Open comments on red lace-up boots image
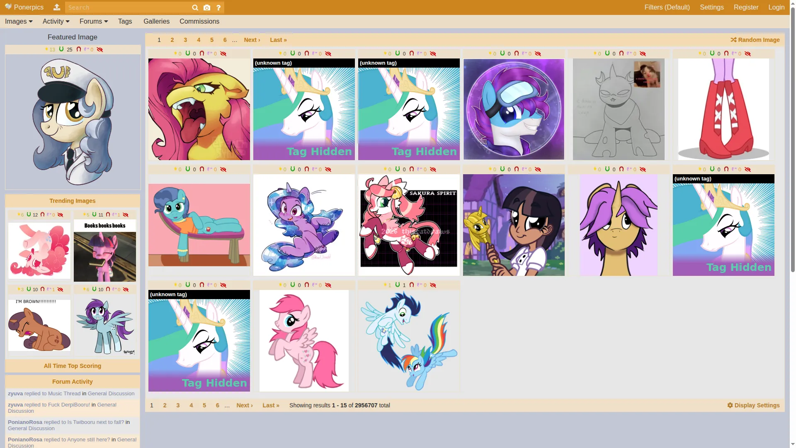Image resolution: width=796 pixels, height=448 pixels. pyautogui.click(x=734, y=54)
